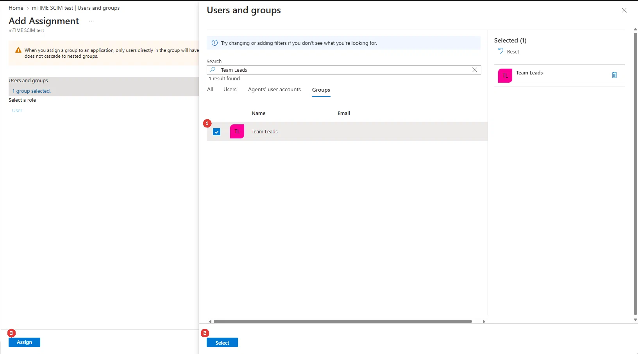Click the Select a role label

pyautogui.click(x=22, y=100)
